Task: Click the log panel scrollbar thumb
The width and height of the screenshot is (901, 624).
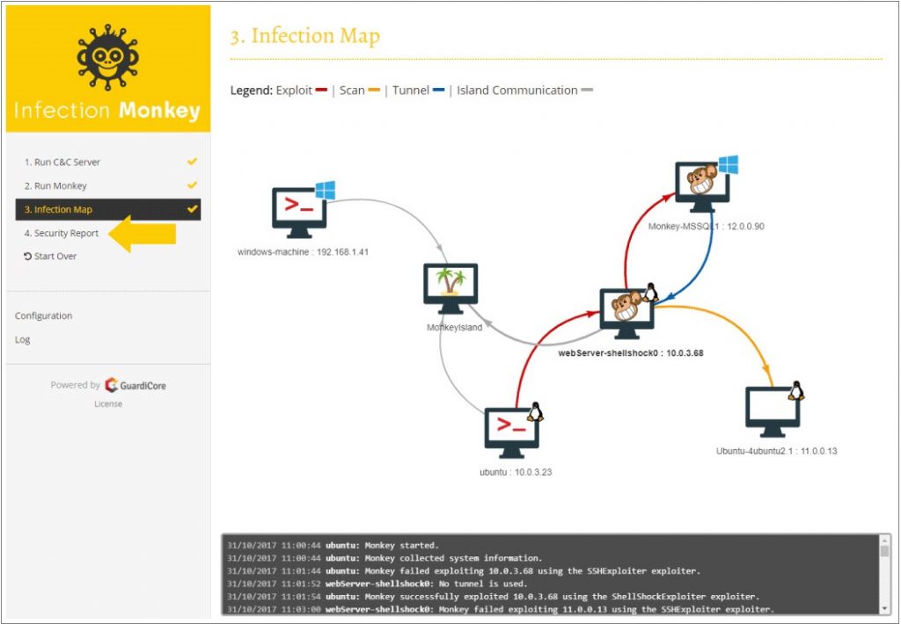Action: 885,551
